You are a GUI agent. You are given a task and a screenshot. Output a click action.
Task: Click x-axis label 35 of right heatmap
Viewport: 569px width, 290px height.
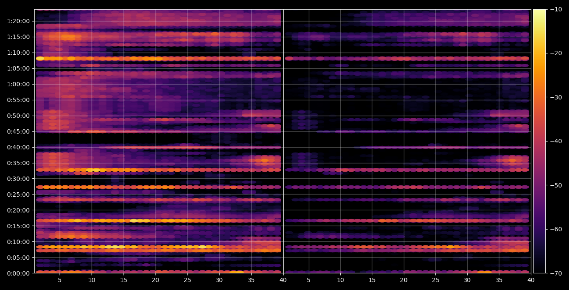click(x=499, y=280)
